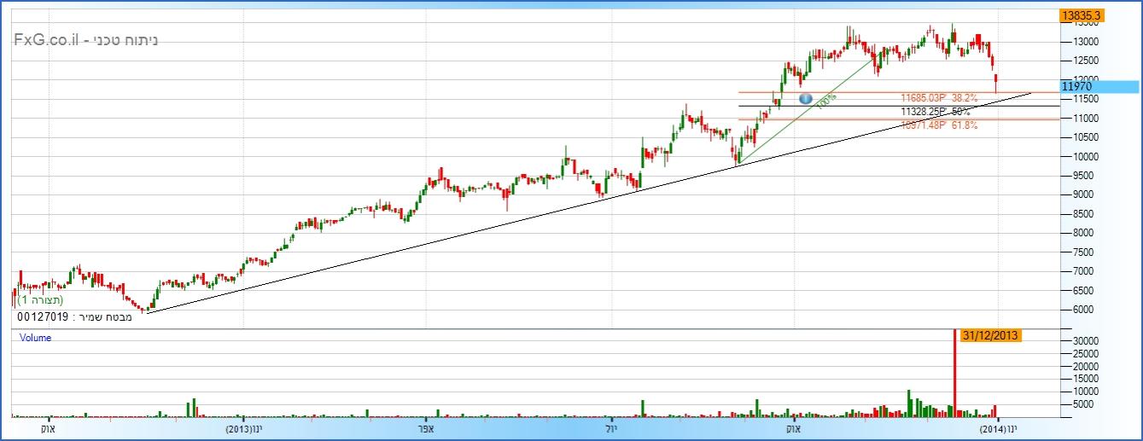Click the blue info marker on chart
This screenshot has height=441, width=1143.
804,99
